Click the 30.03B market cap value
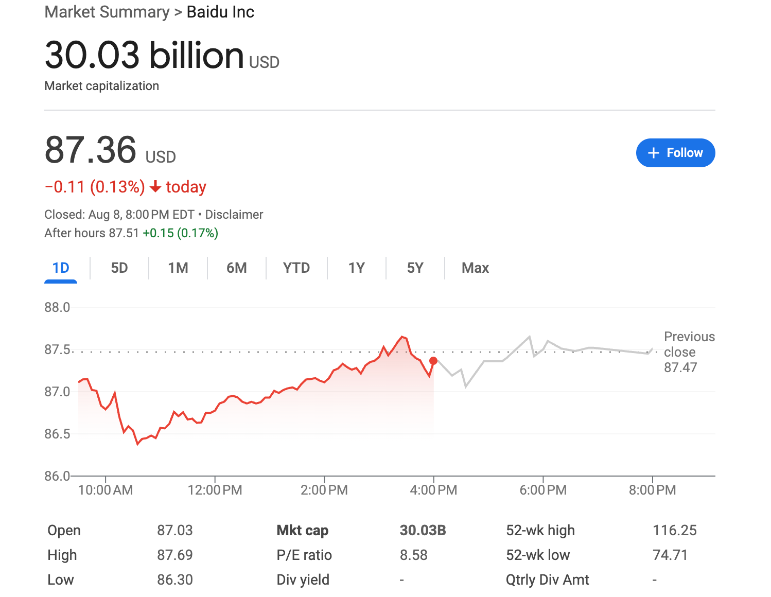 (423, 531)
